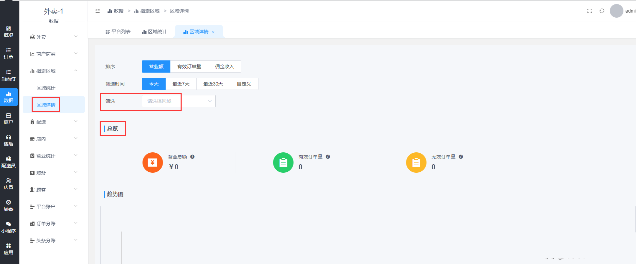Click the 总览 section heading
This screenshot has height=264, width=636.
(x=113, y=129)
